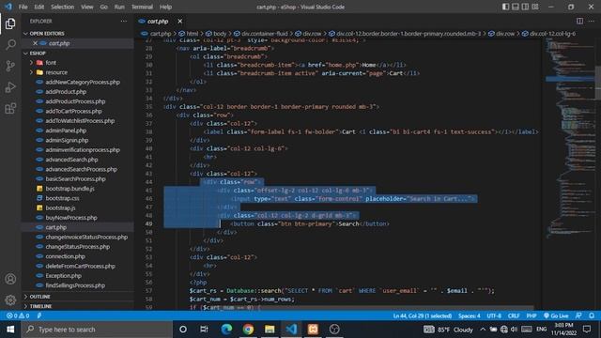Open the Help menu

point(165,7)
